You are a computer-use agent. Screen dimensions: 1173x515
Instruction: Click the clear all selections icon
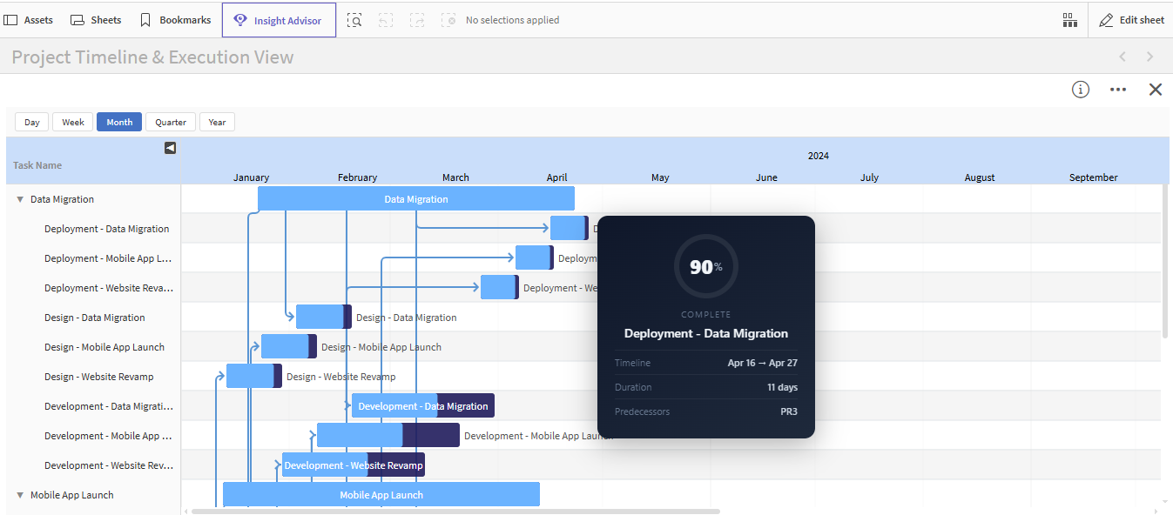click(x=448, y=20)
